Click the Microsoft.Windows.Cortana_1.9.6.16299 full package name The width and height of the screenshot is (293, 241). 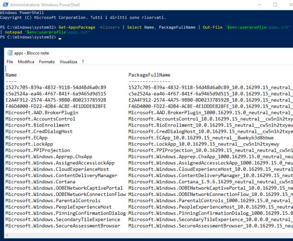pos(211,182)
